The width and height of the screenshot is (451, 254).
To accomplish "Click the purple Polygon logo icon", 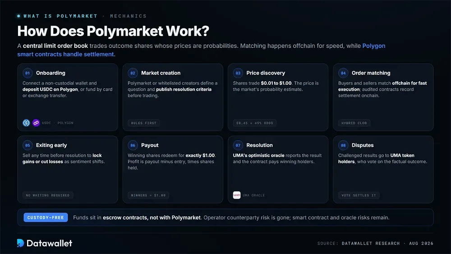I will 36,123.
